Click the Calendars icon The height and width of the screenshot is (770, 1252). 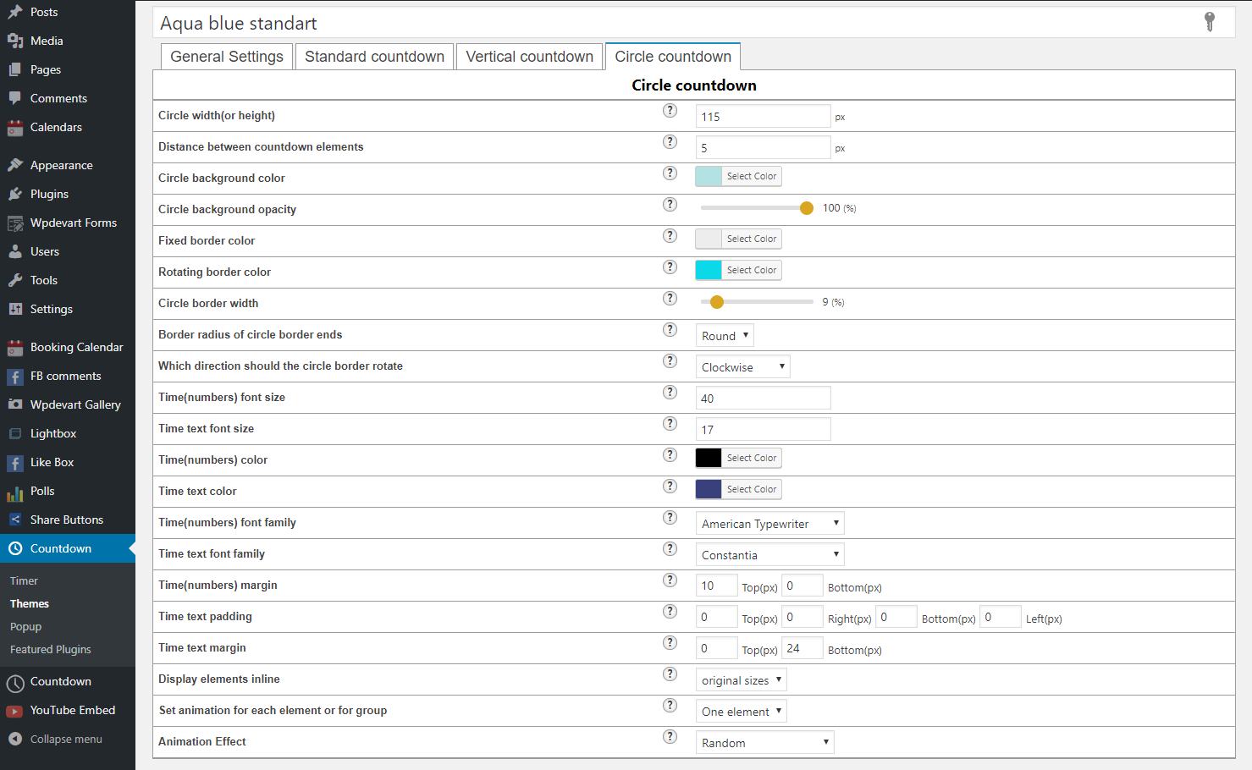click(15, 127)
